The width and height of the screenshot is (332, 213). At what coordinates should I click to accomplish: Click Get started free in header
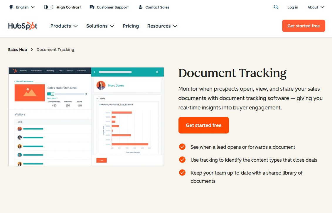(304, 26)
